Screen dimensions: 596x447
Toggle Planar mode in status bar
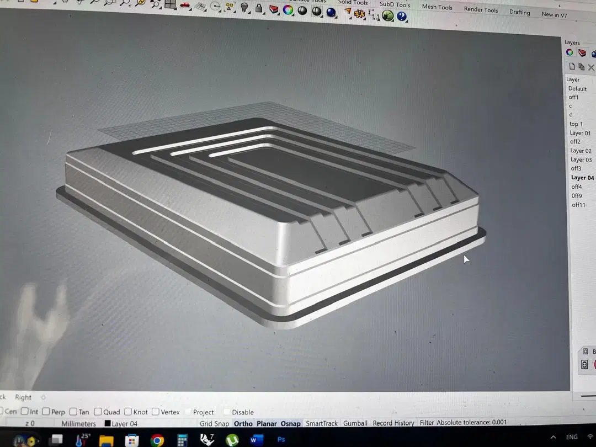click(x=267, y=423)
